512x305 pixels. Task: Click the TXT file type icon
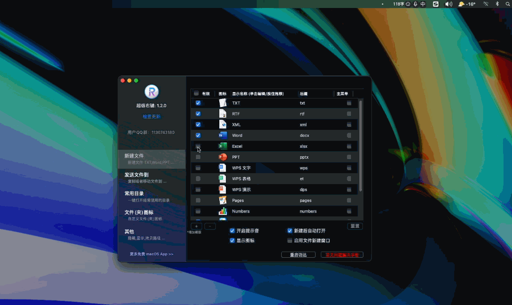223,103
